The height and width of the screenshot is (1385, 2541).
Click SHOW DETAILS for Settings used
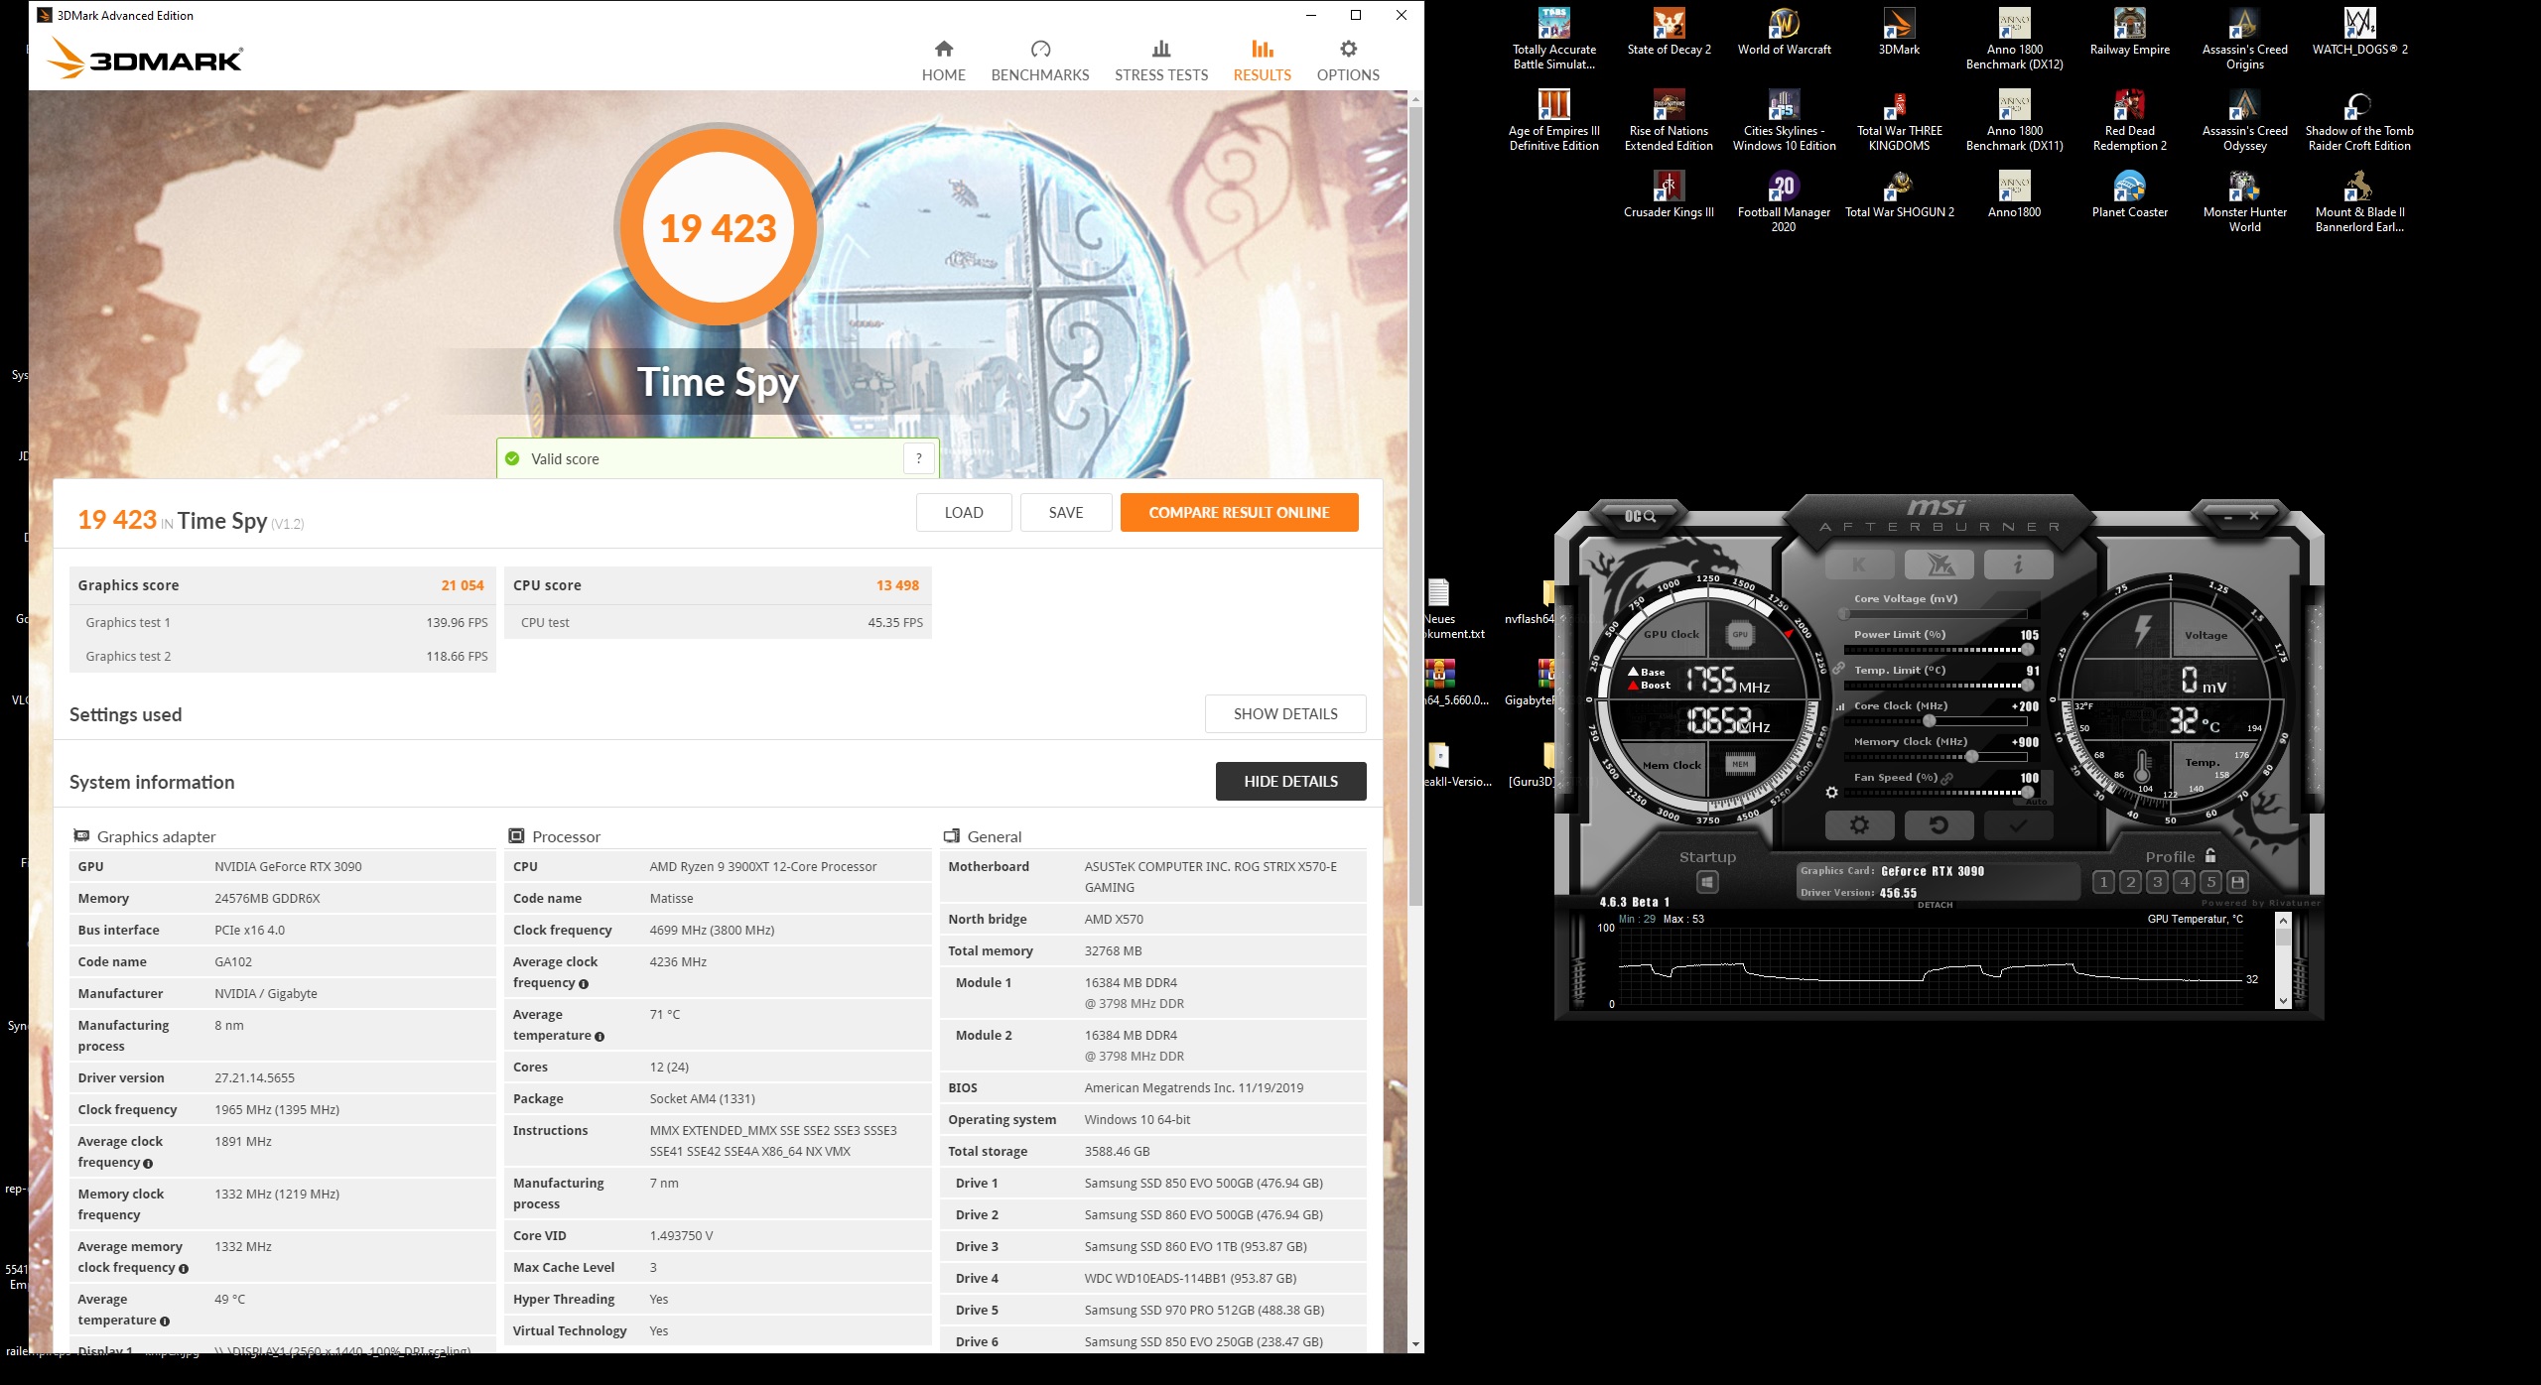pos(1284,714)
